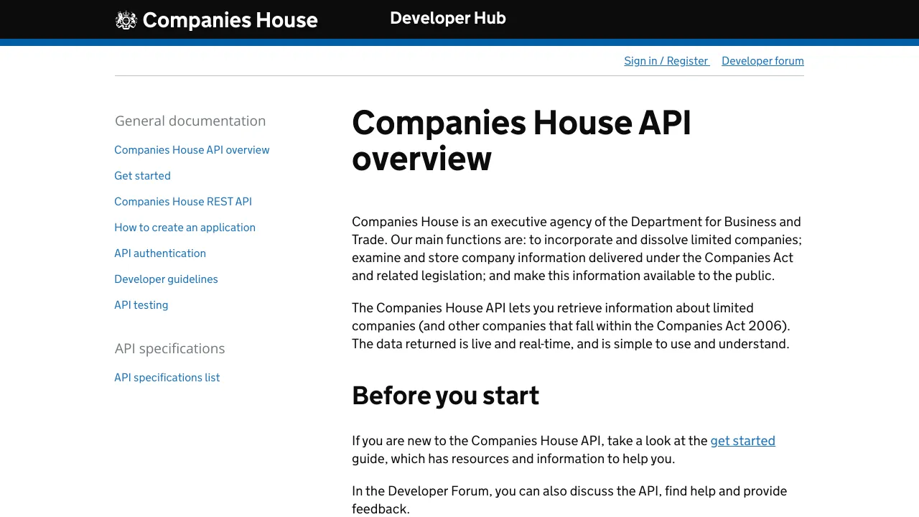Open Companies House REST API sidebar link

coord(183,202)
